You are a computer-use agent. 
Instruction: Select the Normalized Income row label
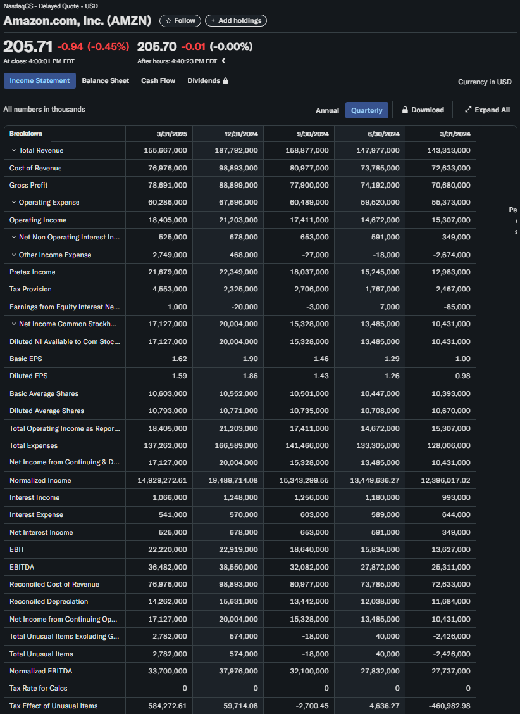point(40,480)
